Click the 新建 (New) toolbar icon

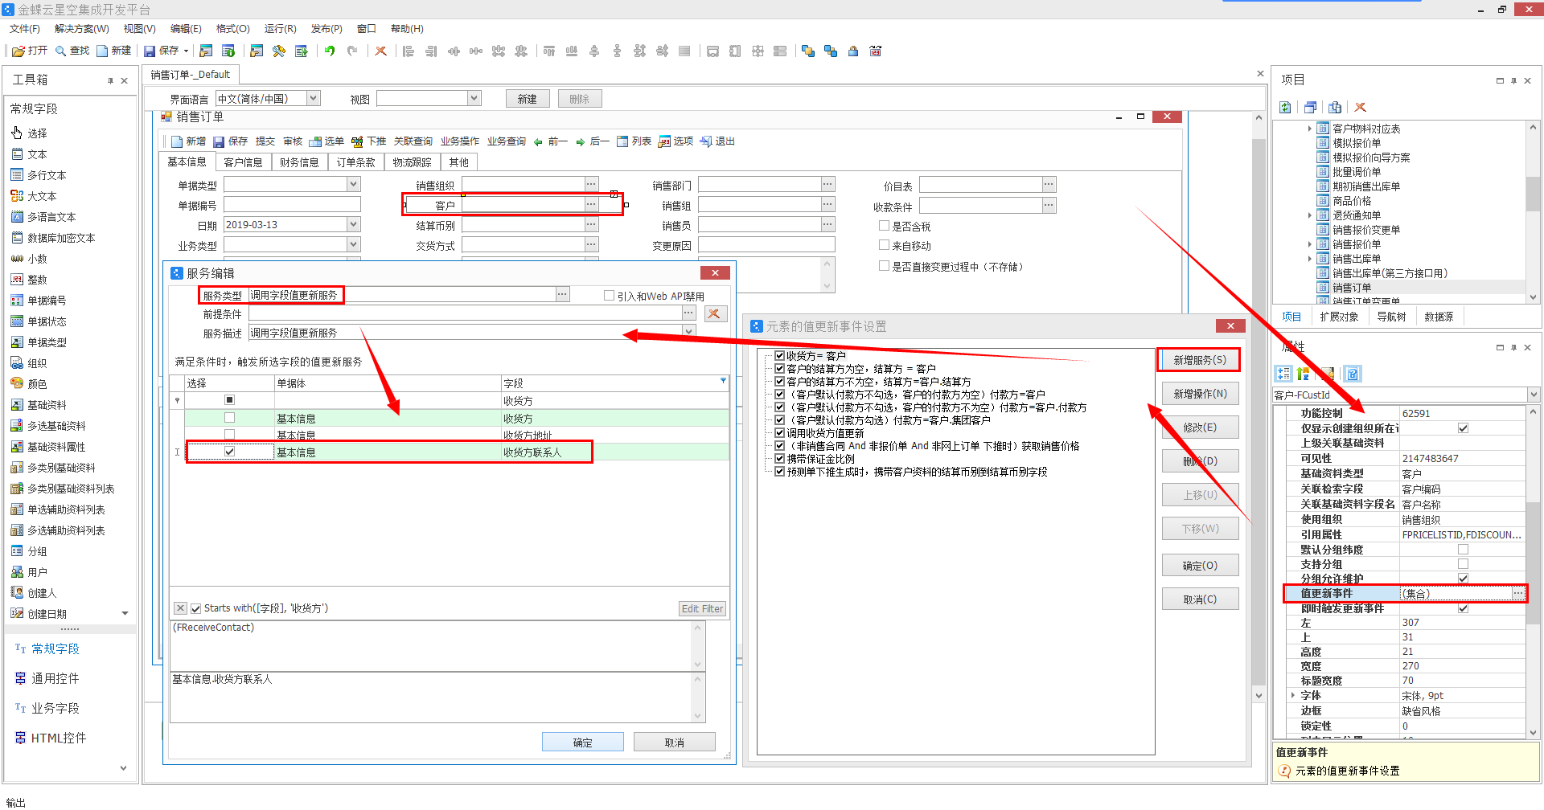(x=102, y=51)
